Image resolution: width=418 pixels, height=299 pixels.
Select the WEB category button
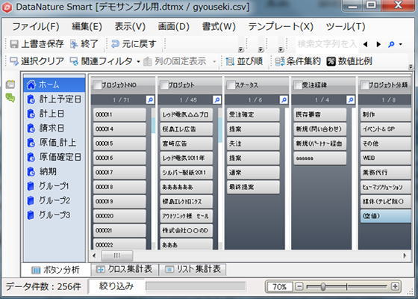click(x=386, y=158)
